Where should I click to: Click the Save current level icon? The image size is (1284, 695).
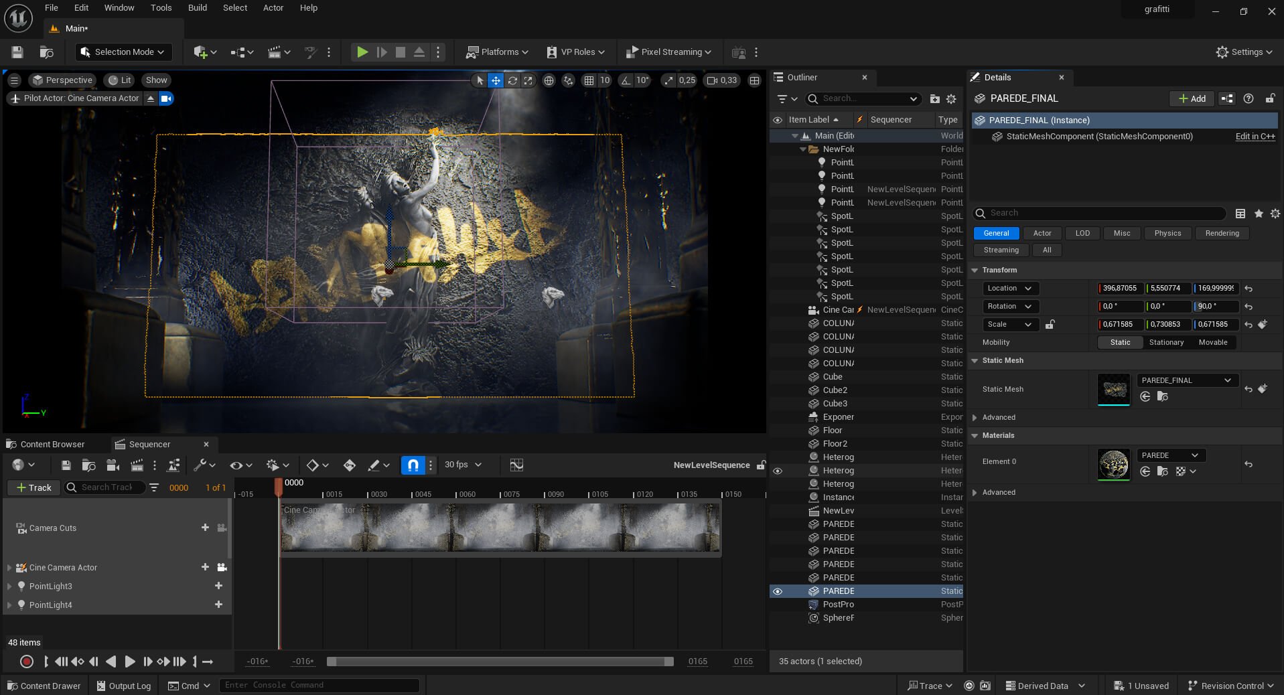click(17, 52)
